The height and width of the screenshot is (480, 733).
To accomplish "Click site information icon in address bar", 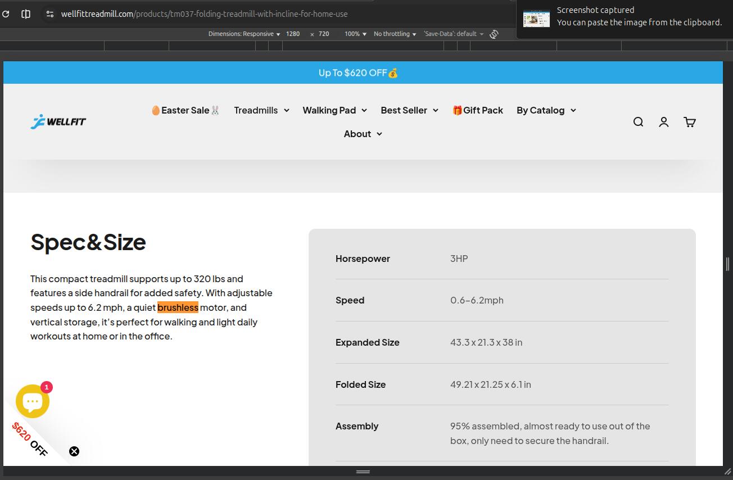I will (50, 14).
